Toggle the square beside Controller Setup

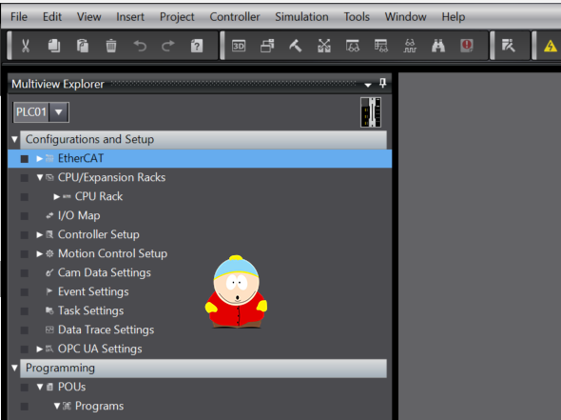pyautogui.click(x=25, y=234)
